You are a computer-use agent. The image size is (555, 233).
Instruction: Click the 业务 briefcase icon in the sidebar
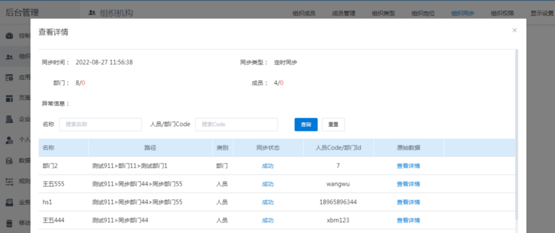[x=9, y=203]
